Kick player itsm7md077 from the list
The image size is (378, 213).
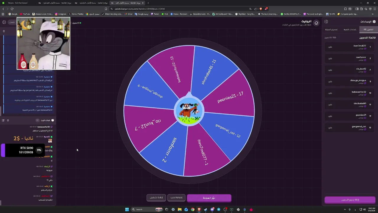pos(330,47)
